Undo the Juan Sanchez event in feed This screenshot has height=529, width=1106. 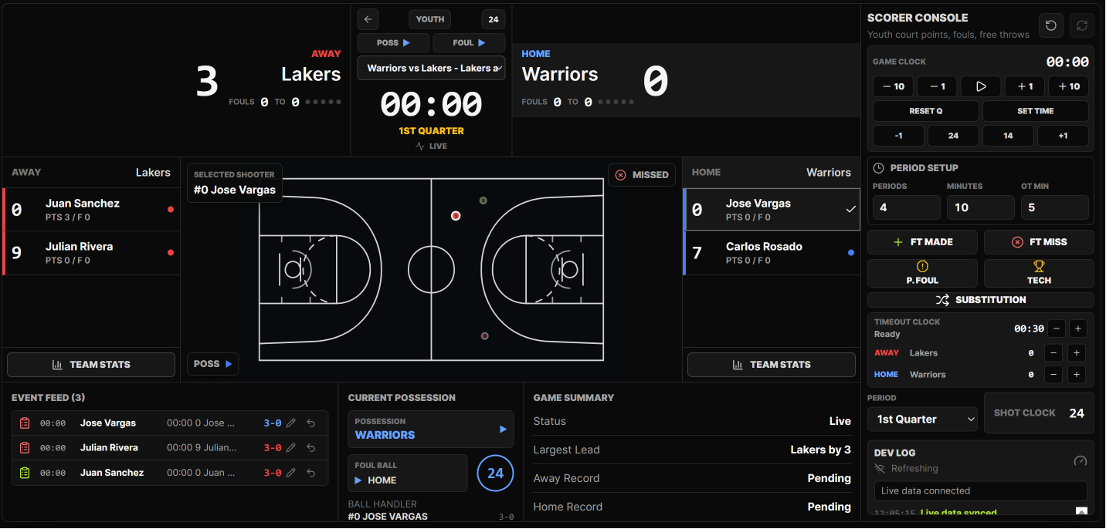[x=310, y=473]
